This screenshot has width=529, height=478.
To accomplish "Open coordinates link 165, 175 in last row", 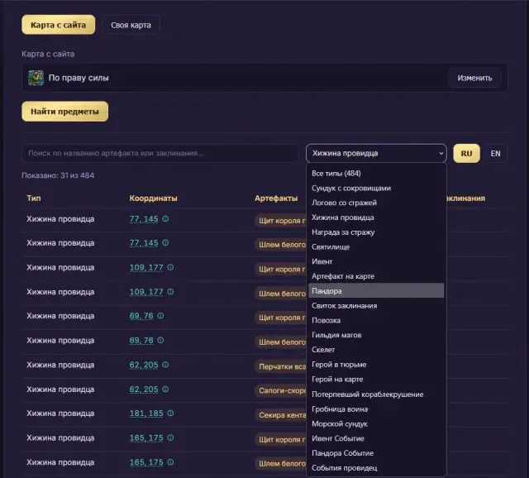I will (x=146, y=462).
